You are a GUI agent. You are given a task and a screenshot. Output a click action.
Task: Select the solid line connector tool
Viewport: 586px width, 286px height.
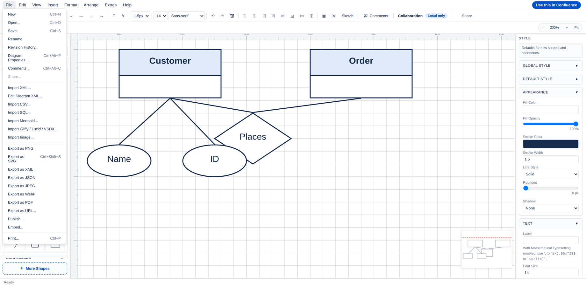(81, 16)
